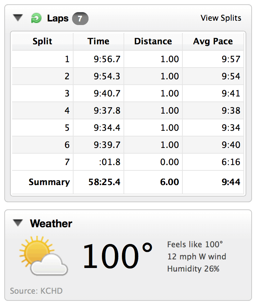257x308 pixels.
Task: Sort by the Distance column header
Action: point(153,41)
